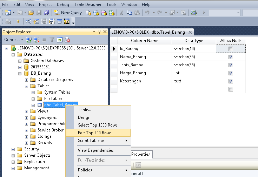
Task: Click the Undo arrow icon
Action: (147, 13)
